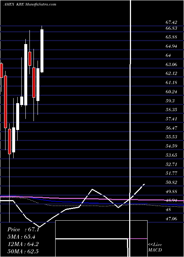This screenshot has height=257, width=184.
Task: Click the 66.83 price axis label
Action: (171, 28)
